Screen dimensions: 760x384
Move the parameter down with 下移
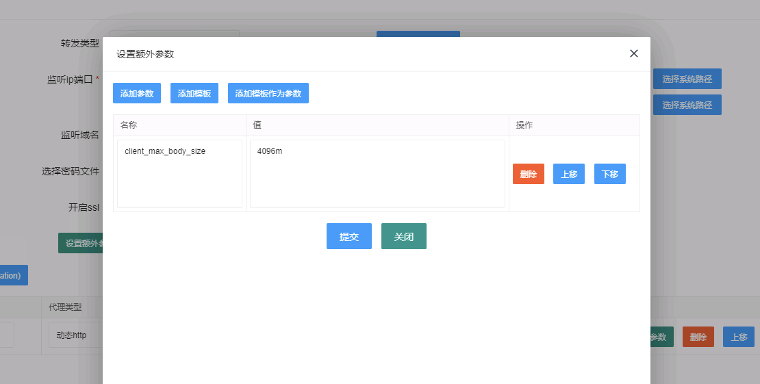tap(609, 174)
